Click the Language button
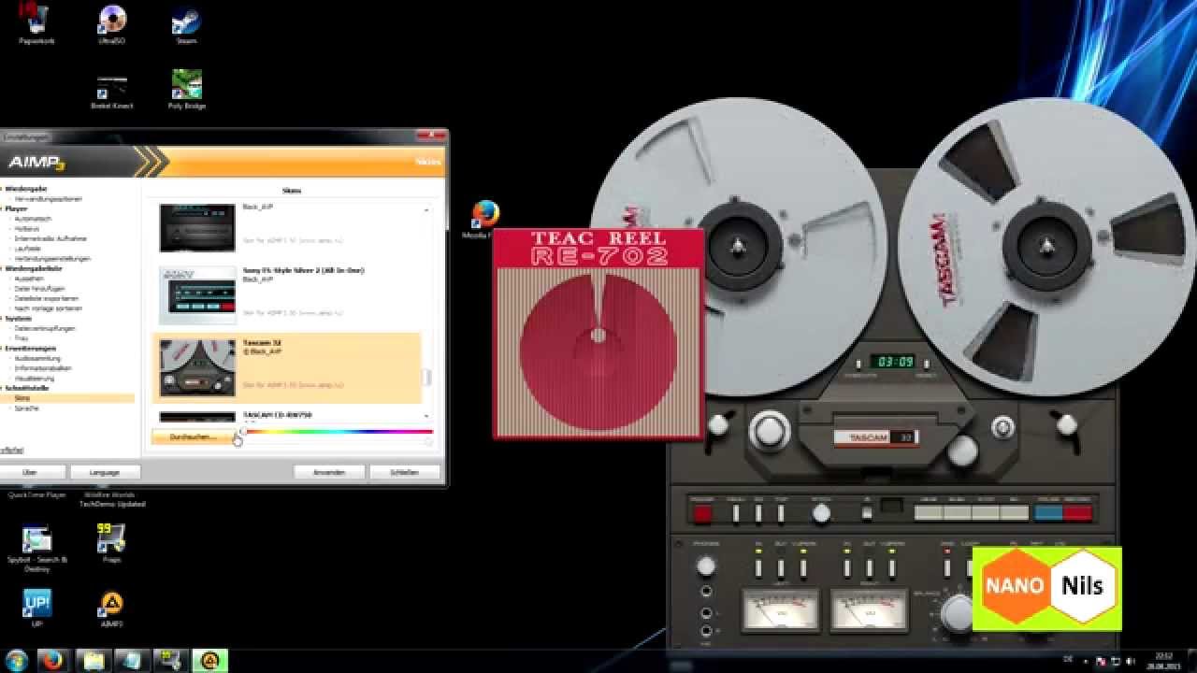This screenshot has height=673, width=1197. 105,472
